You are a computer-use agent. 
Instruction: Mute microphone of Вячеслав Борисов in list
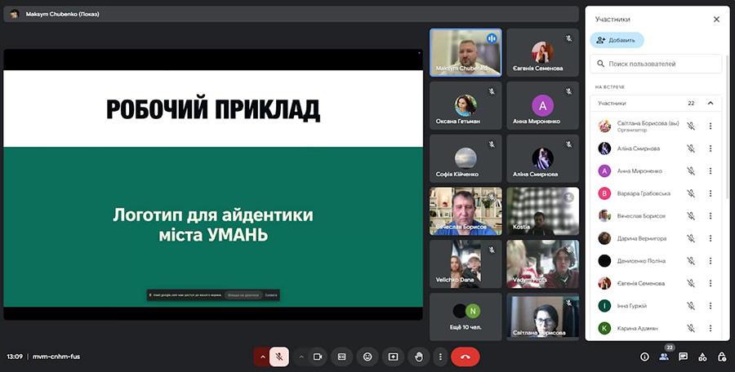(690, 216)
